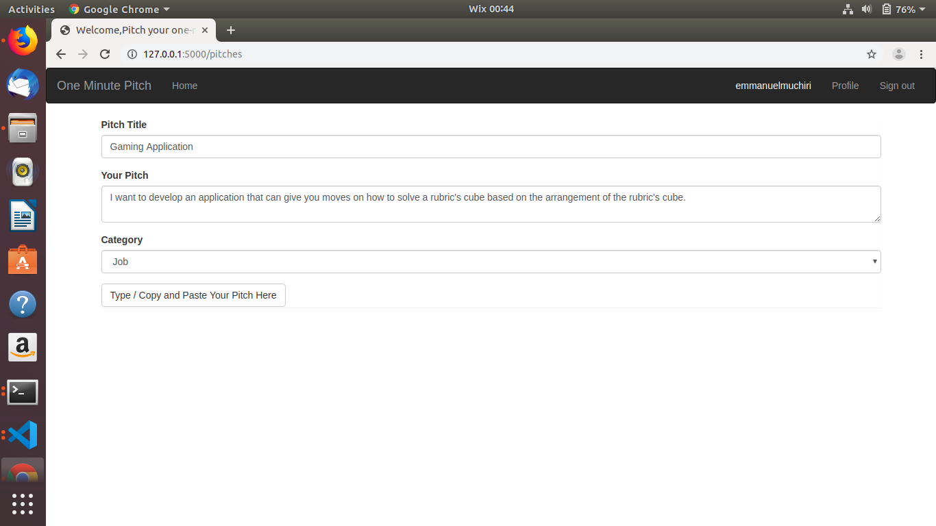Click the Pitch Title label
Image resolution: width=936 pixels, height=526 pixels.
point(124,125)
